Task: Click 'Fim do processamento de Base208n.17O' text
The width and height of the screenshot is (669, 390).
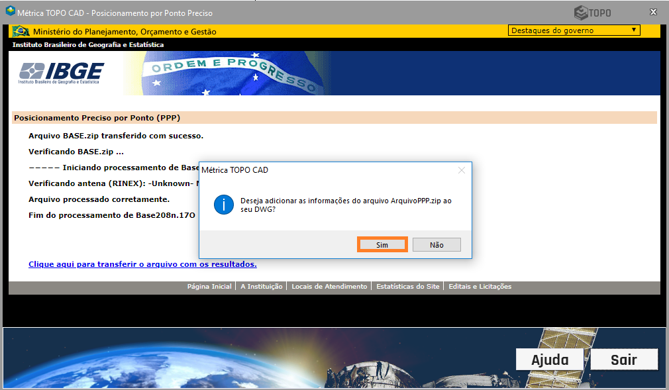Action: 112,215
